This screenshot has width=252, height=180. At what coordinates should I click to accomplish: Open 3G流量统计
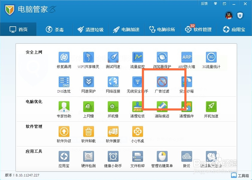pyautogui.click(x=211, y=60)
